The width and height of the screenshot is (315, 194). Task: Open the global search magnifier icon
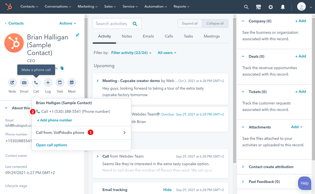click(246, 7)
